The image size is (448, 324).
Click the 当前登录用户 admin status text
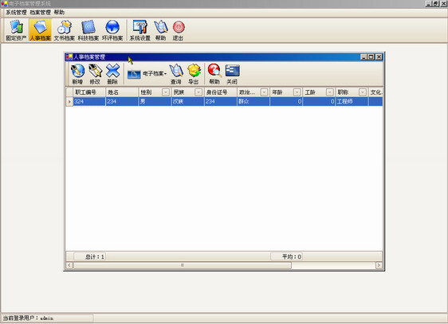click(x=28, y=318)
